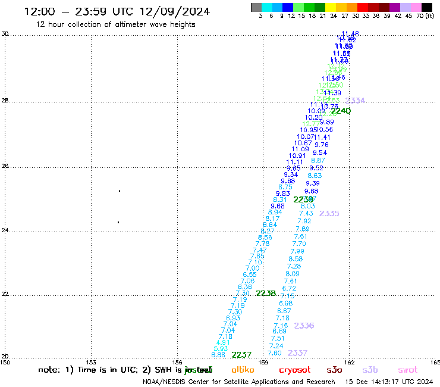Click the wave height value 8.03
This screenshot has width=440, height=387.
(x=308, y=206)
